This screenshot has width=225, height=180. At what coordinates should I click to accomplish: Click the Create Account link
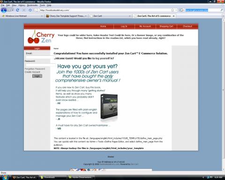[x=32, y=72]
